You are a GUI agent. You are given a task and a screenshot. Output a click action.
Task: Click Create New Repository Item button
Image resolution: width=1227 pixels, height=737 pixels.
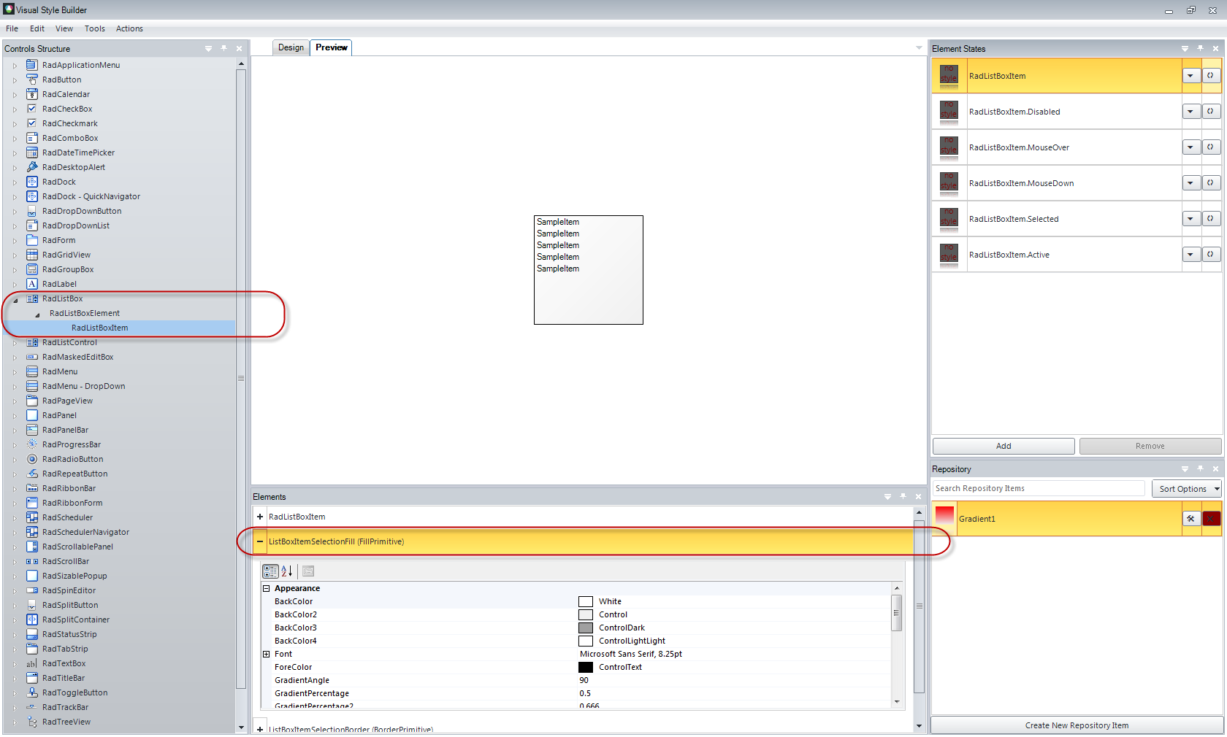coord(1077,725)
